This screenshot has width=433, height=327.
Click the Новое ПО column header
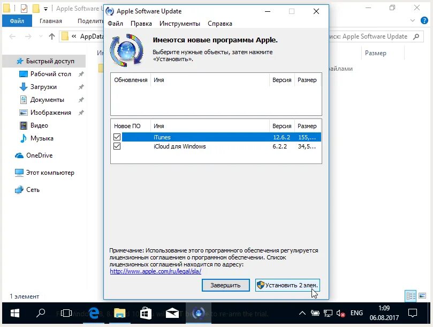131,126
